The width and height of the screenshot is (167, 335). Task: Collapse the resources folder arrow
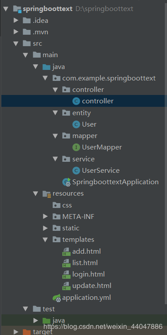point(36,193)
